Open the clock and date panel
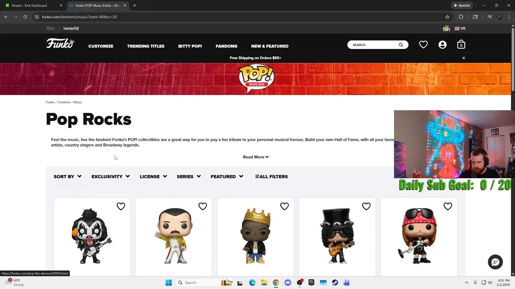 coord(504,283)
